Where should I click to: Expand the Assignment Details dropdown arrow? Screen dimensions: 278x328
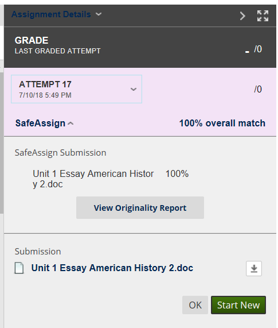(99, 14)
